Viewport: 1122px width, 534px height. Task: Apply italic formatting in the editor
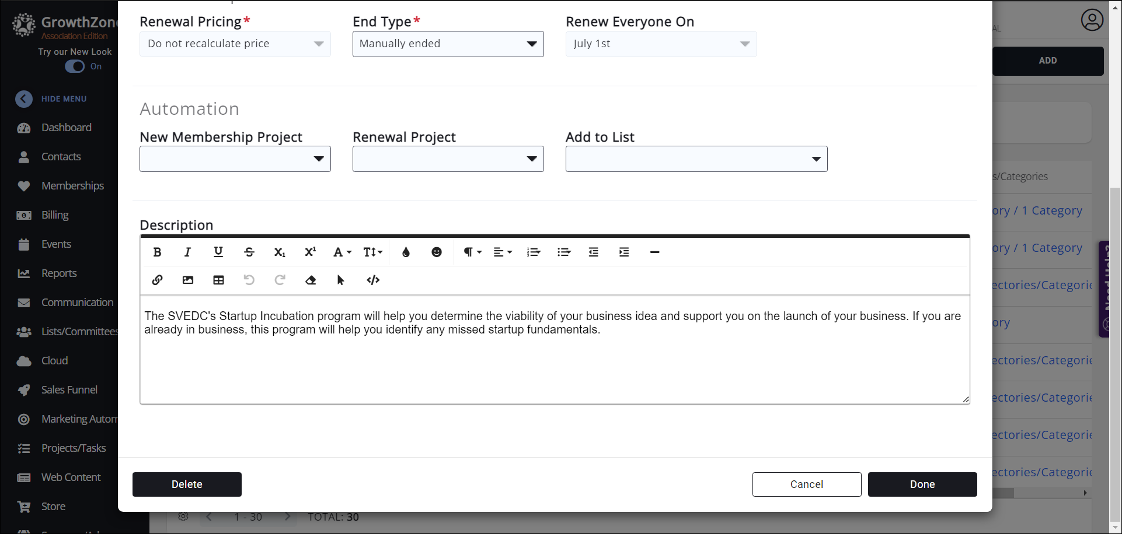pyautogui.click(x=187, y=252)
